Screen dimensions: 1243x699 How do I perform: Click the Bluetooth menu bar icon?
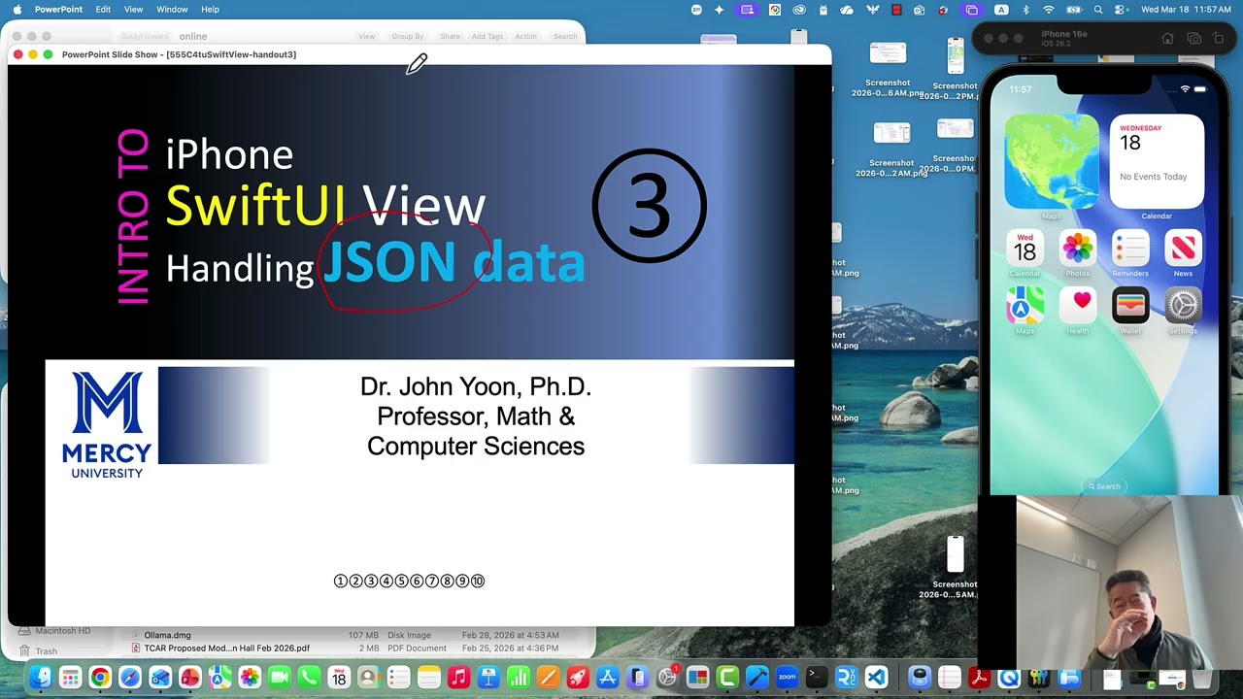(x=1025, y=9)
